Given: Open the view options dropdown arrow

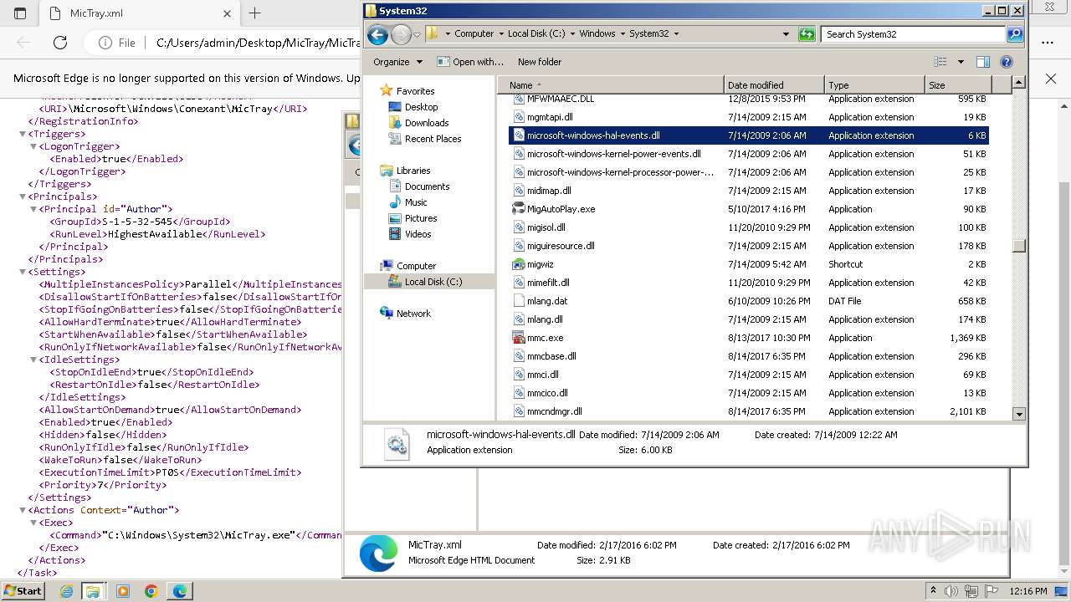Looking at the screenshot, I should [961, 62].
